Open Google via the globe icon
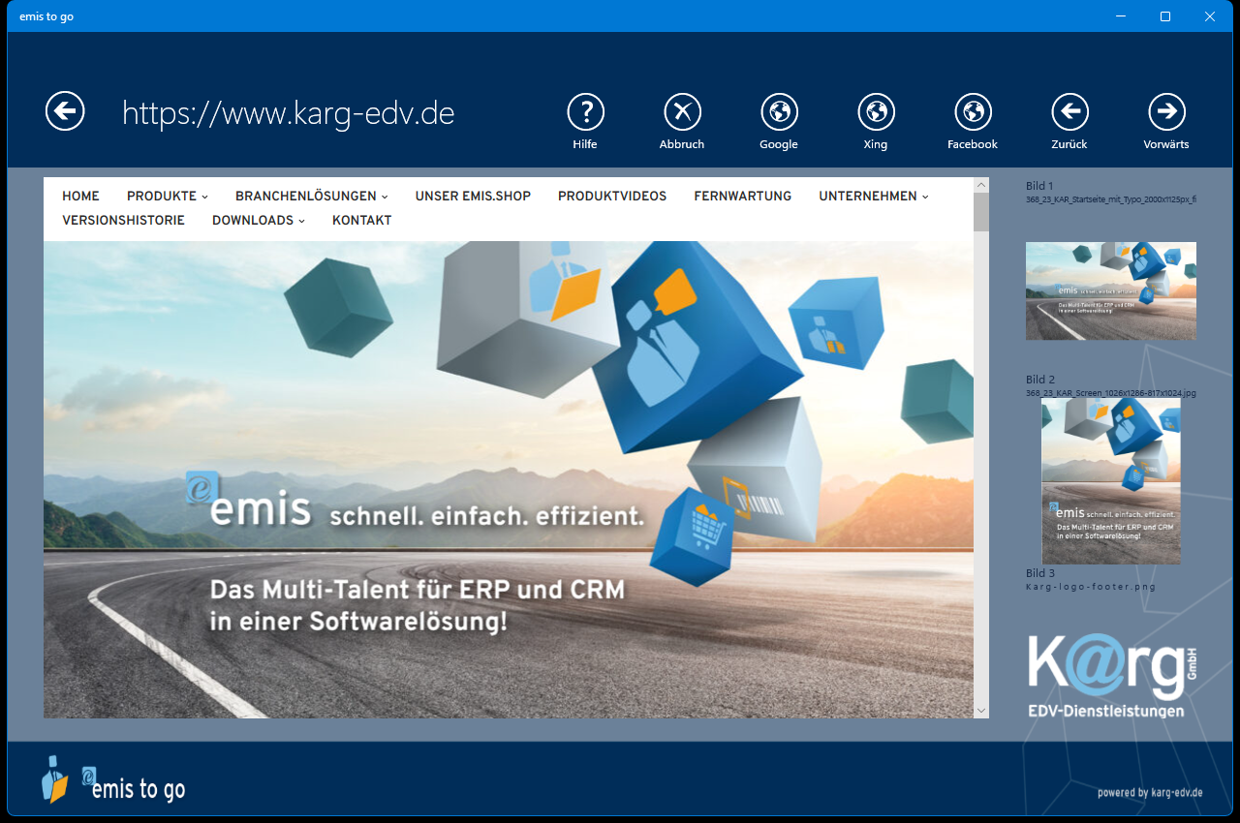The height and width of the screenshot is (823, 1240). (779, 112)
